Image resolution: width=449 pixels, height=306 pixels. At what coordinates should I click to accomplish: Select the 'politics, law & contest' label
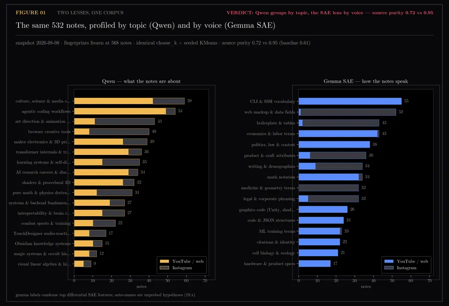(x=273, y=145)
